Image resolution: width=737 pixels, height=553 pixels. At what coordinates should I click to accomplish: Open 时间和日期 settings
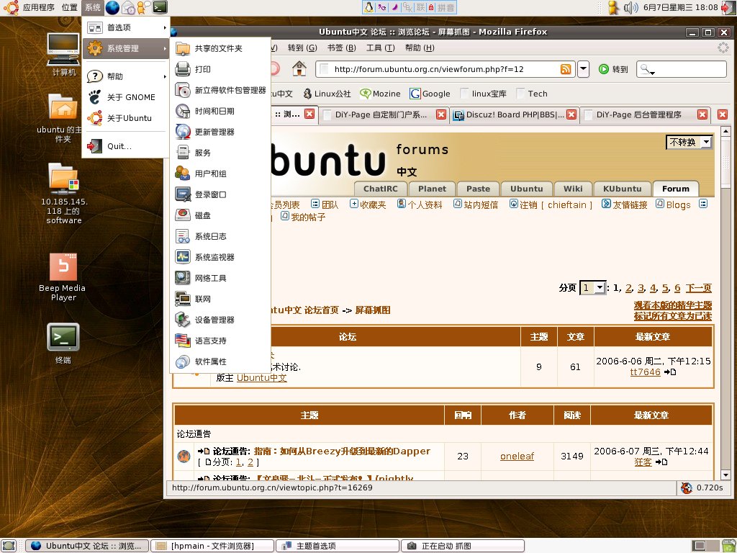point(220,111)
